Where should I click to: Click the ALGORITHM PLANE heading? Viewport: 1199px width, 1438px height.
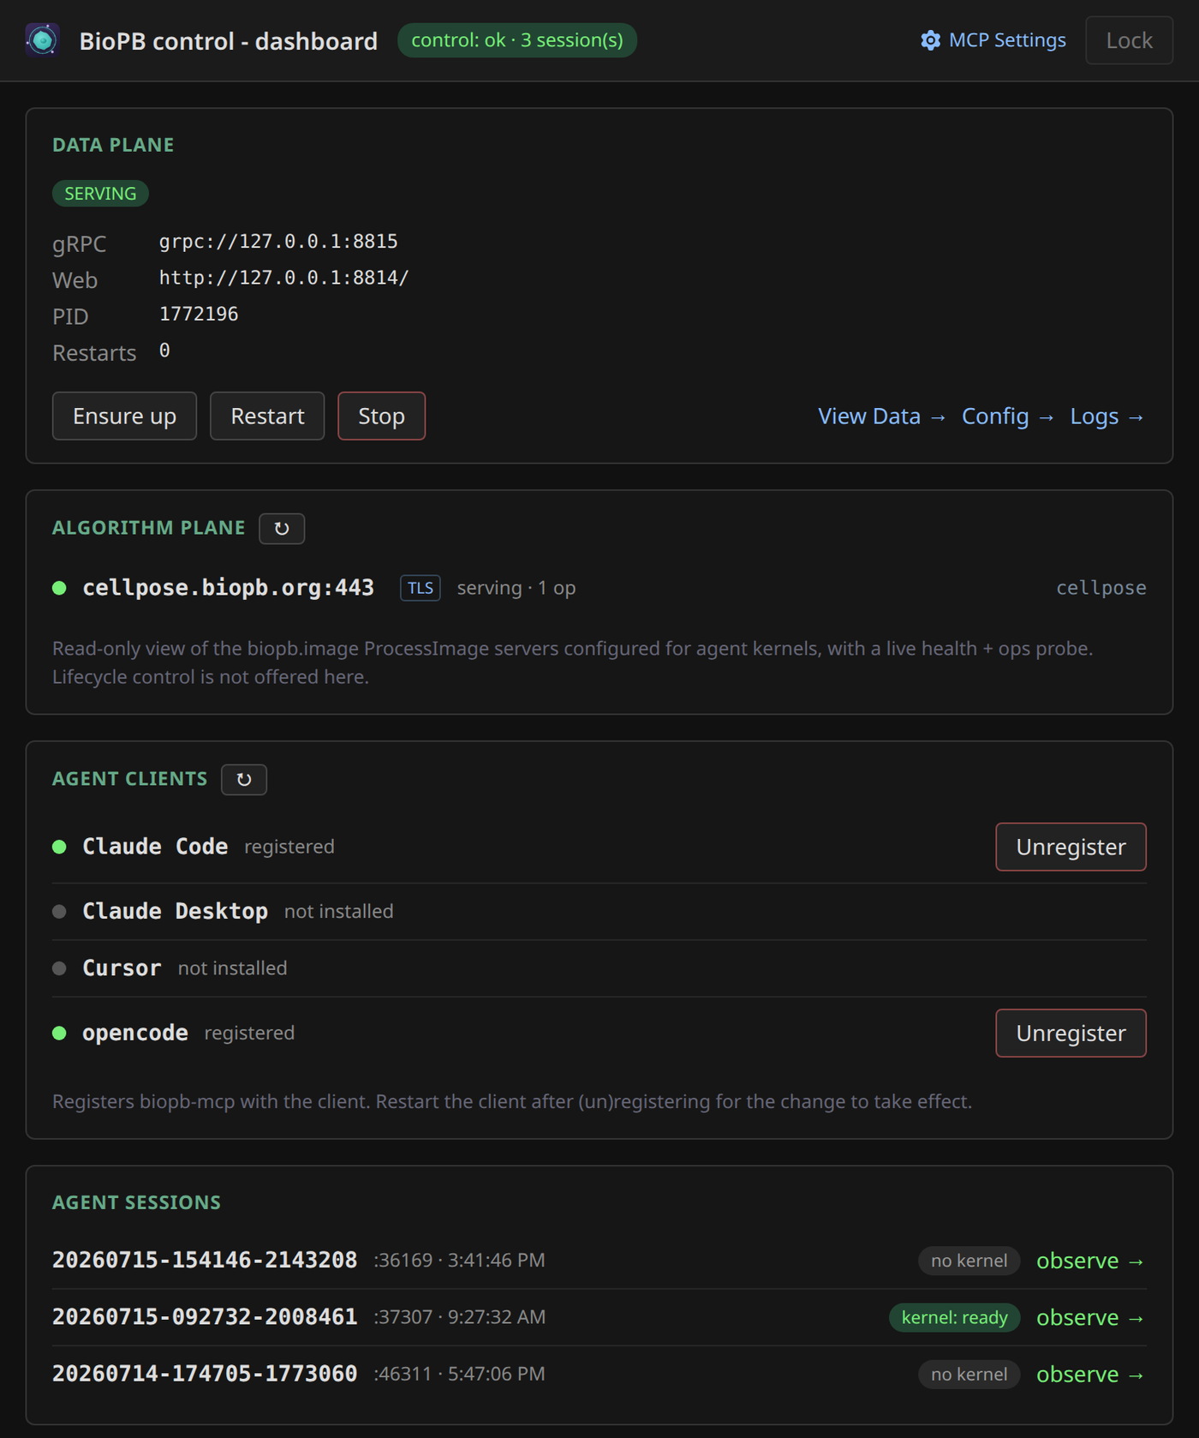[149, 528]
